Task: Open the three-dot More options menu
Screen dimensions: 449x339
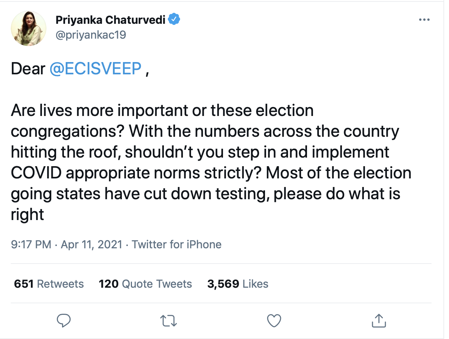Action: pyautogui.click(x=424, y=20)
